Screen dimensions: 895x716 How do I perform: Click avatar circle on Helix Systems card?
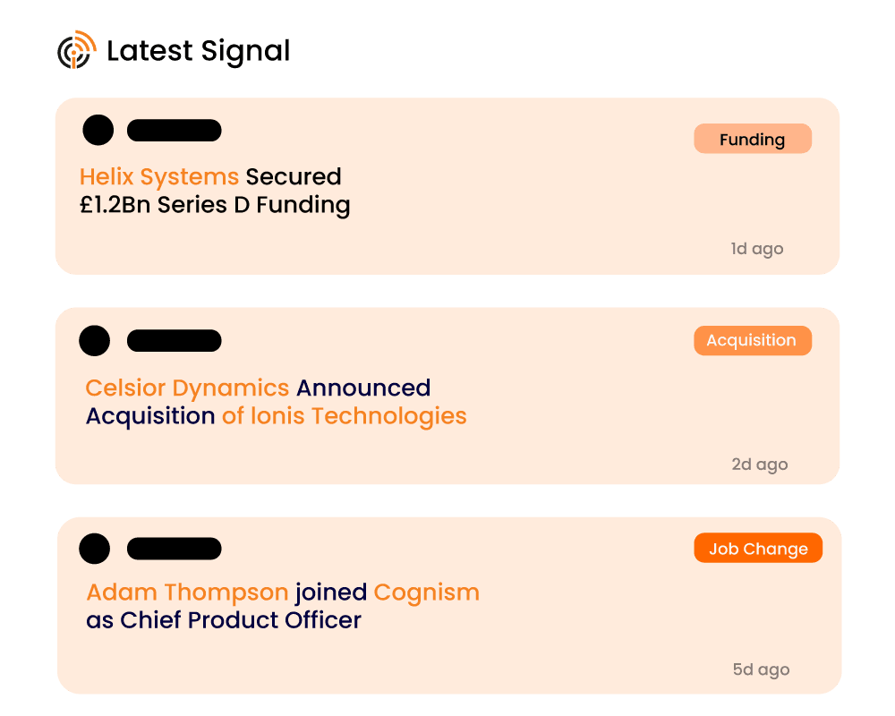98,130
